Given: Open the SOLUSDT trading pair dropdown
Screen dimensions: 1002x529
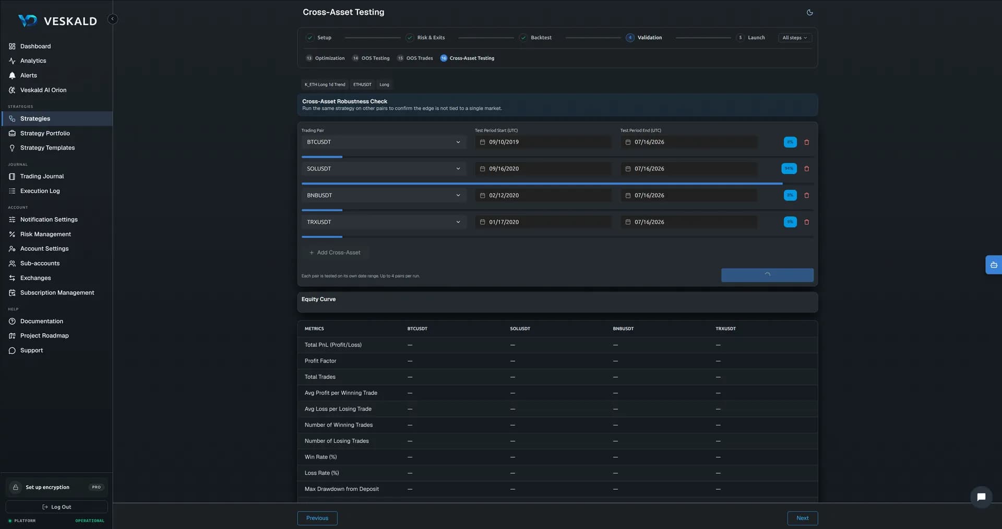Looking at the screenshot, I should tap(384, 169).
